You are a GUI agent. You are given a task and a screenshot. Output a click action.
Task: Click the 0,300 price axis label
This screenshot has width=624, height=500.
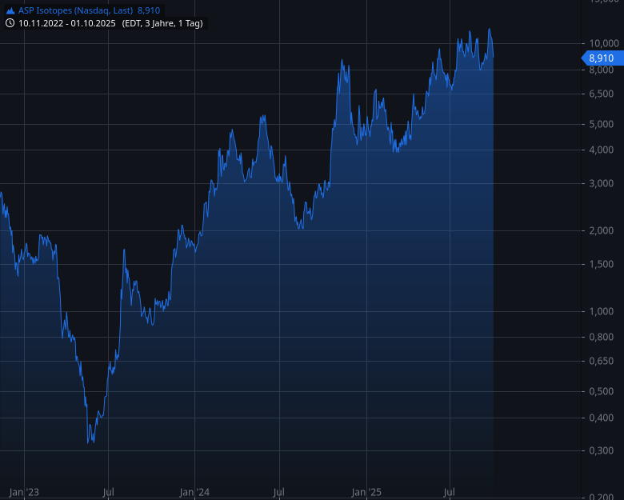601,451
